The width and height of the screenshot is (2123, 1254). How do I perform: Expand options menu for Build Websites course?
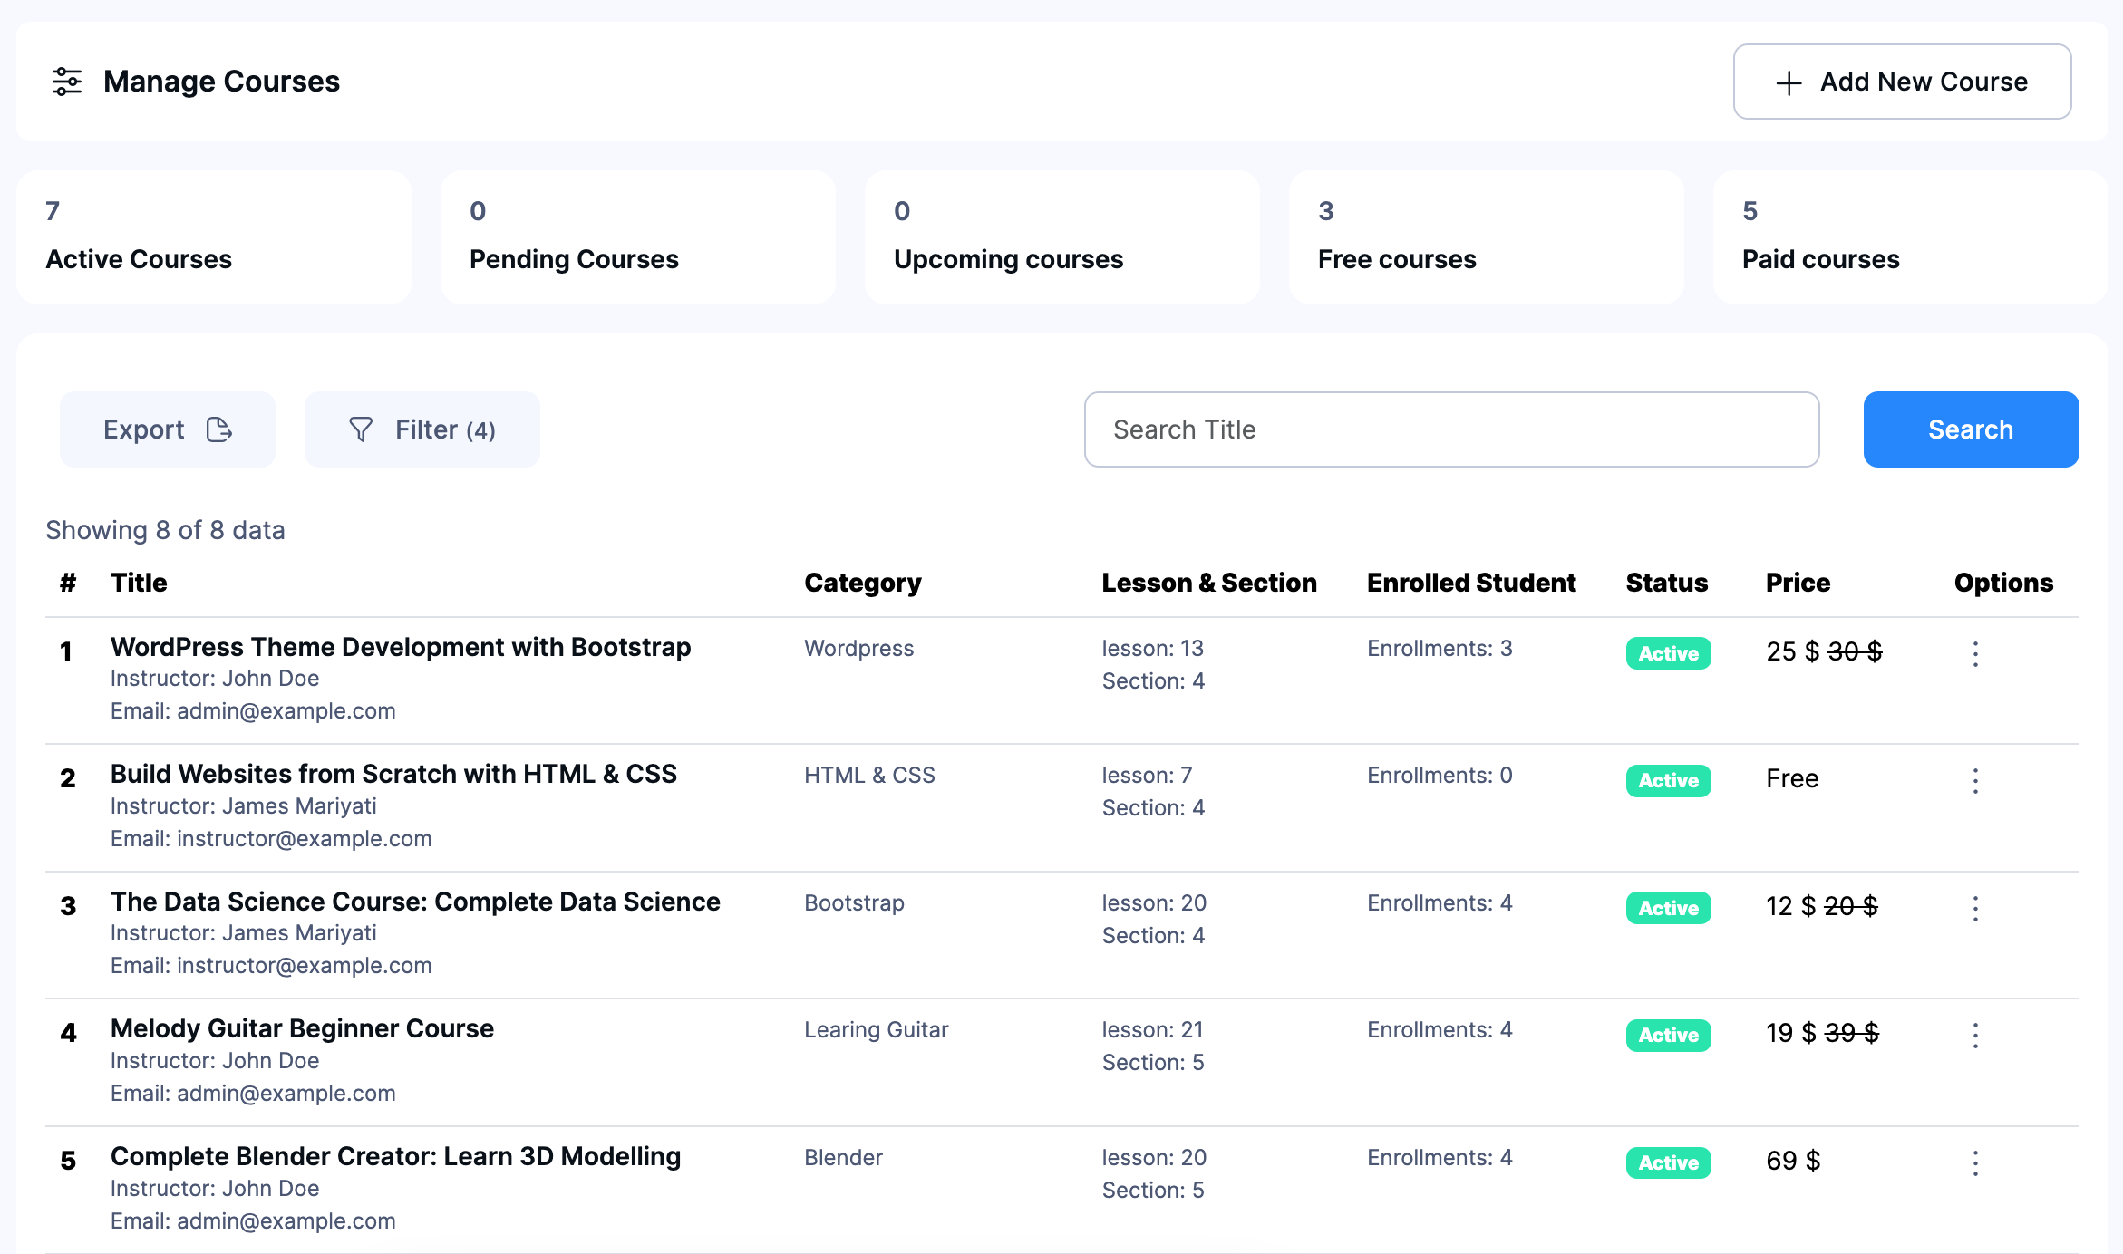coord(1974,780)
